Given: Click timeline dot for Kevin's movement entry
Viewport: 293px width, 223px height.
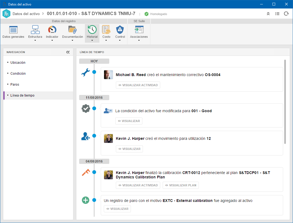Looking at the screenshot, I should coord(94,136).
